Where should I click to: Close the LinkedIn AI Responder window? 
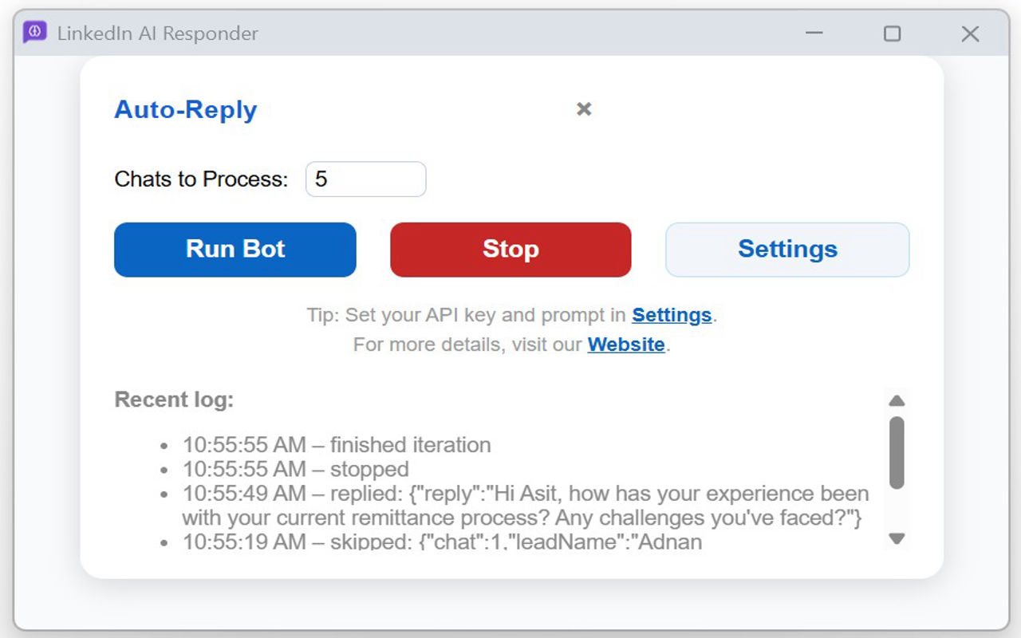970,33
